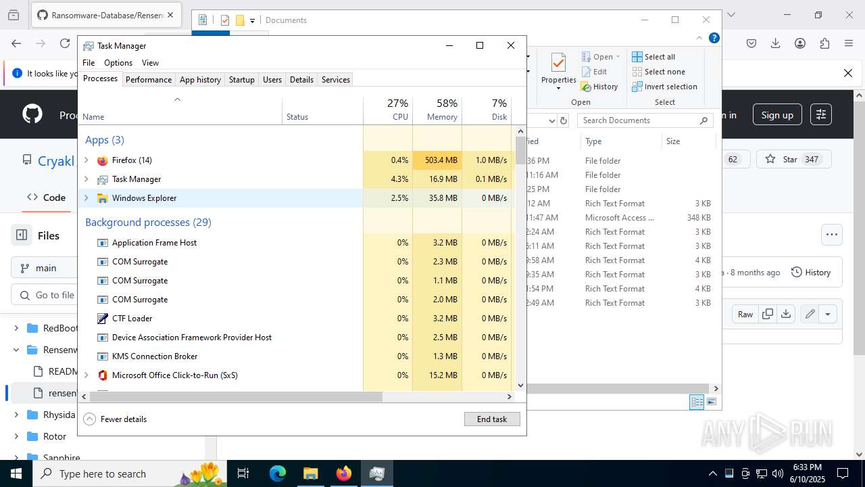
Task: Open Firefox downloads icon in toolbar
Action: (x=776, y=43)
